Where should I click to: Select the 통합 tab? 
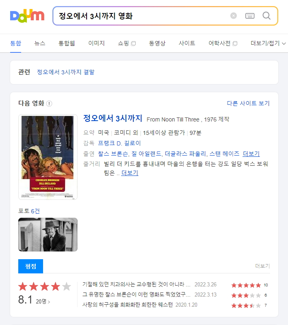point(15,43)
